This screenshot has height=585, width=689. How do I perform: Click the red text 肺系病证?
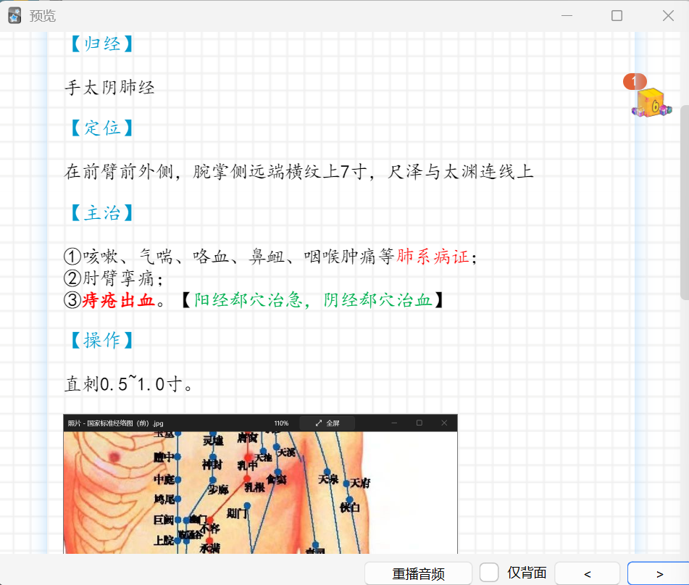[x=433, y=256]
